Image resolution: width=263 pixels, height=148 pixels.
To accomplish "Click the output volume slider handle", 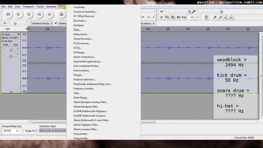I will [189, 12].
